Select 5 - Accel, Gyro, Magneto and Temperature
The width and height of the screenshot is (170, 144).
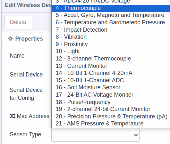coord(111,15)
